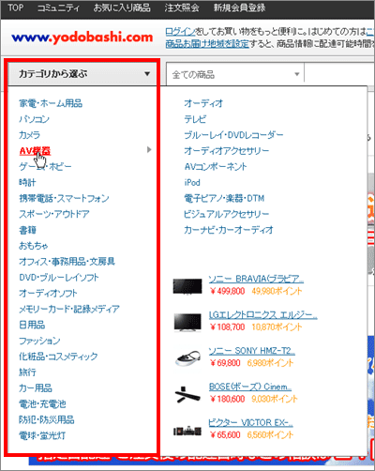Open the iPod subcategory

click(x=192, y=182)
